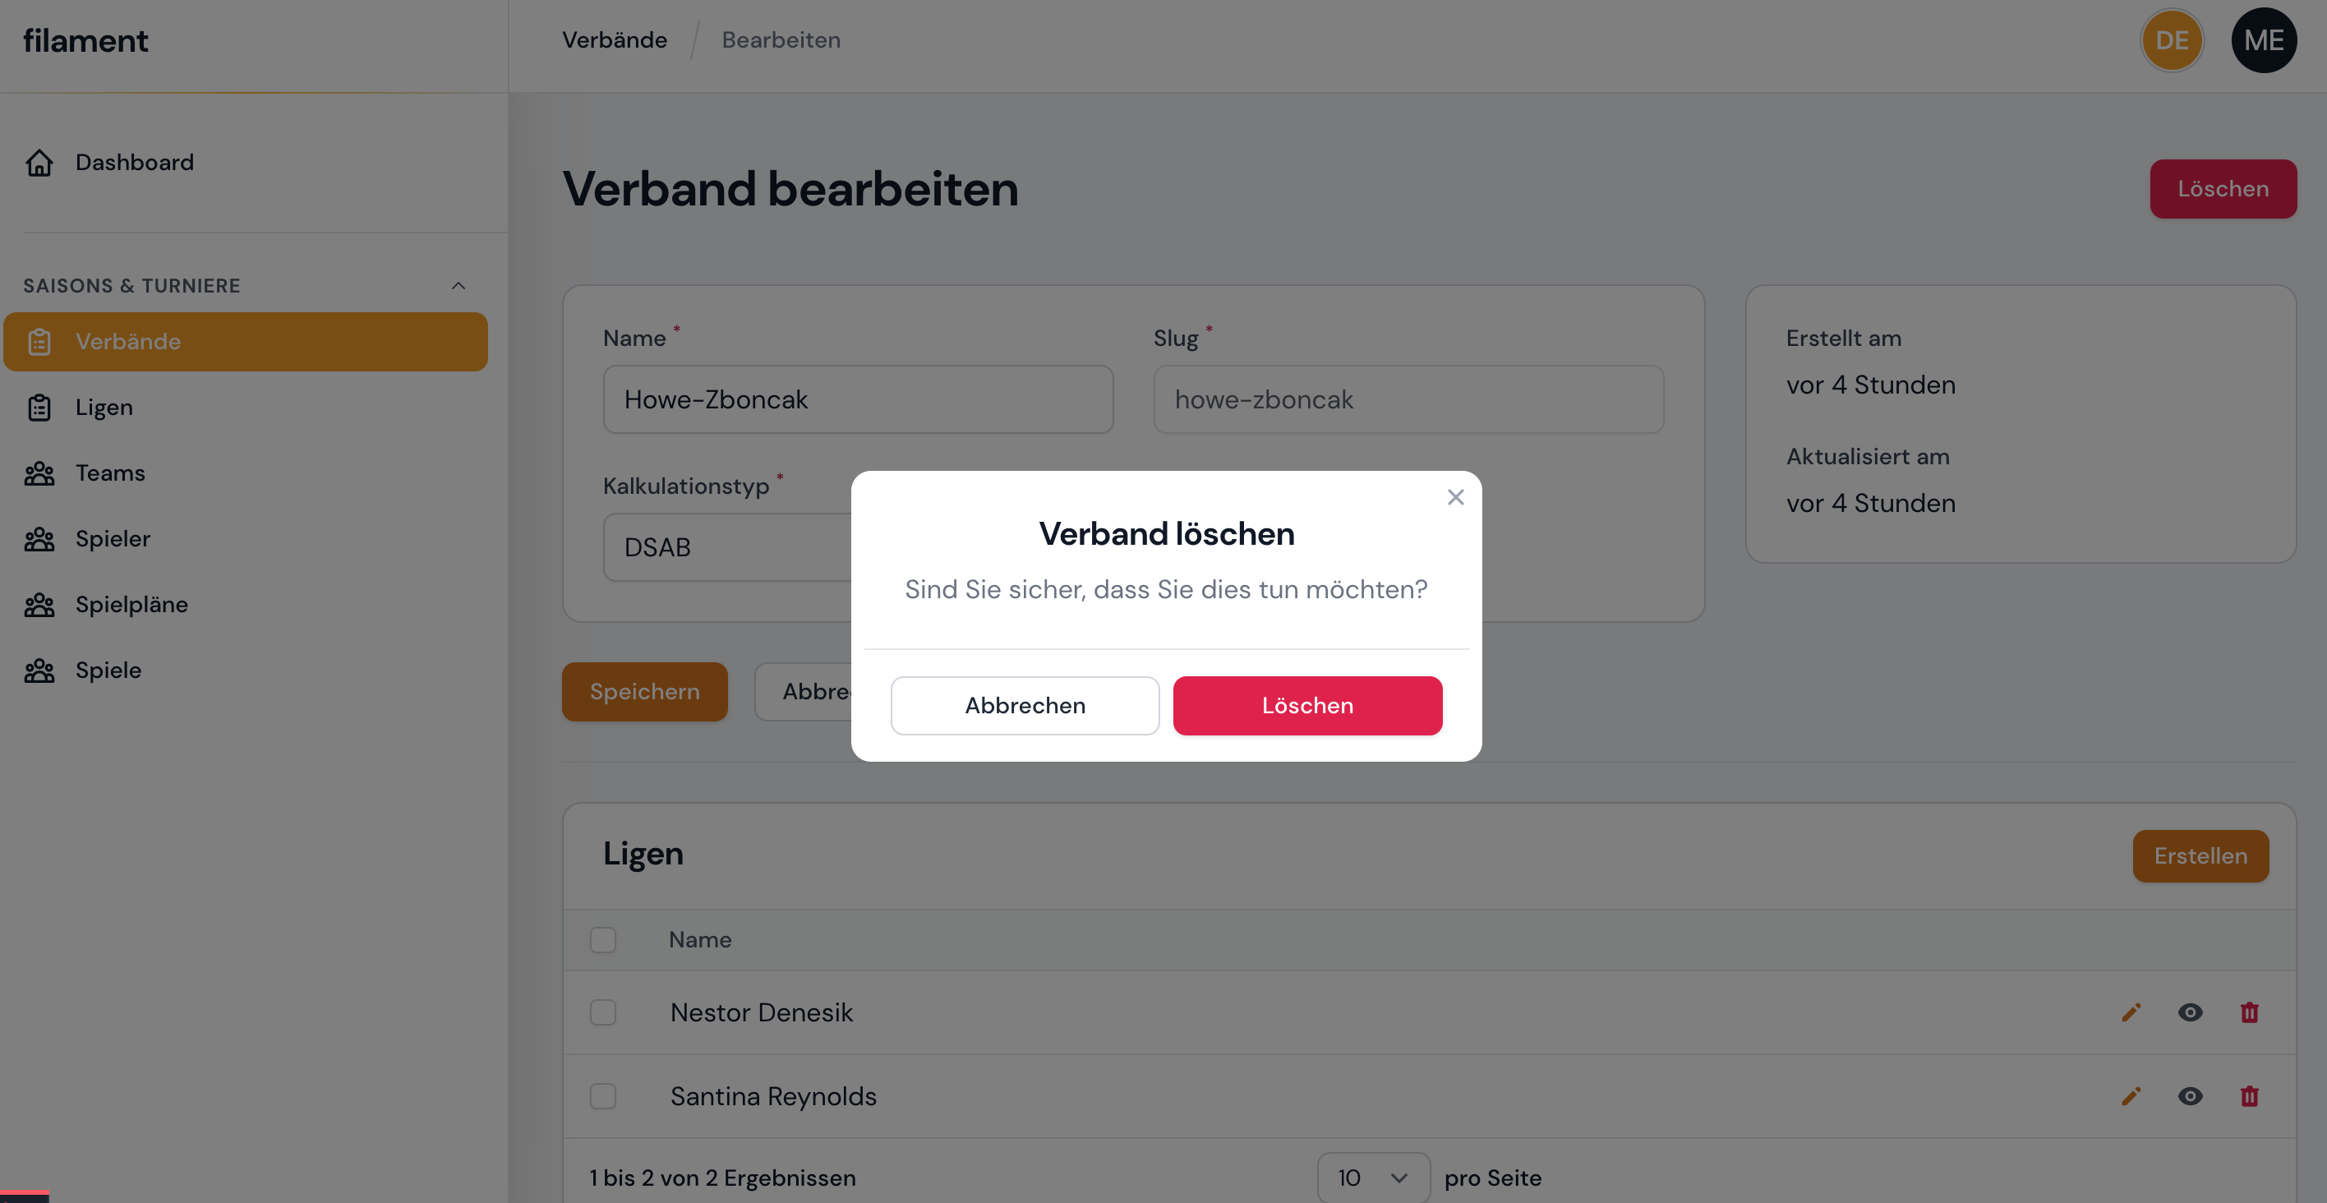This screenshot has width=2327, height=1203.
Task: Open the Verbände breadcrumb link
Action: click(615, 39)
